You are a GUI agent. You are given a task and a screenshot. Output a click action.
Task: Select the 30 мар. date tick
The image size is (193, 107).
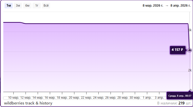tap(135, 98)
